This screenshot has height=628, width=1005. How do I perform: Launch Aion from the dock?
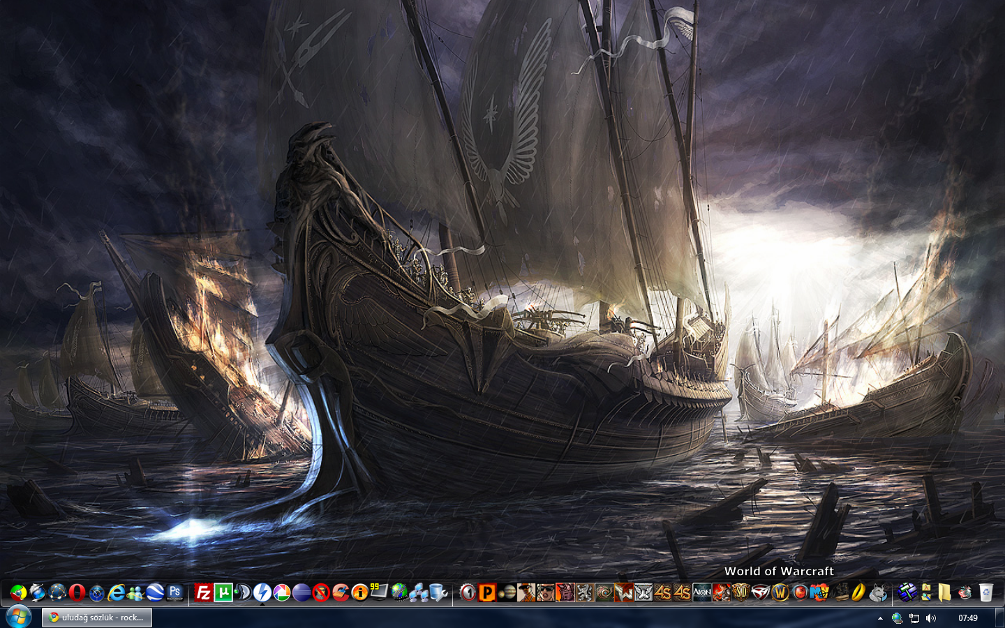click(701, 593)
